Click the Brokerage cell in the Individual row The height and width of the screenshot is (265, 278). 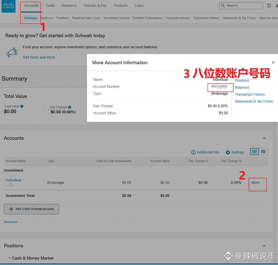[x=56, y=182]
